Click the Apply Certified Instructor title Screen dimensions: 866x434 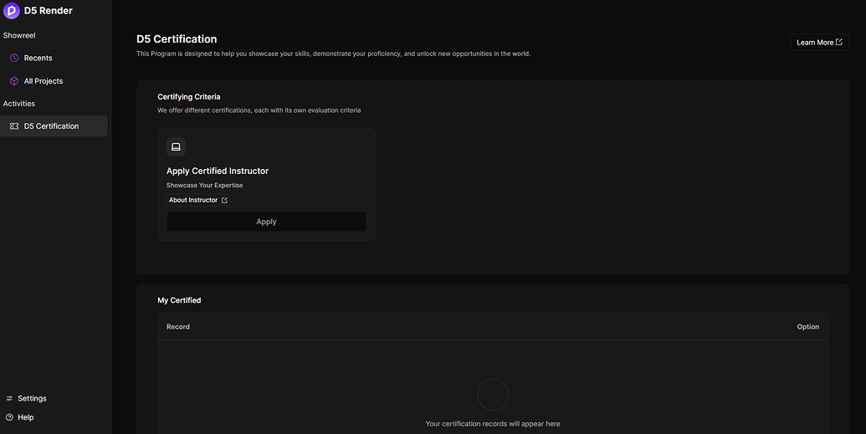(x=218, y=171)
